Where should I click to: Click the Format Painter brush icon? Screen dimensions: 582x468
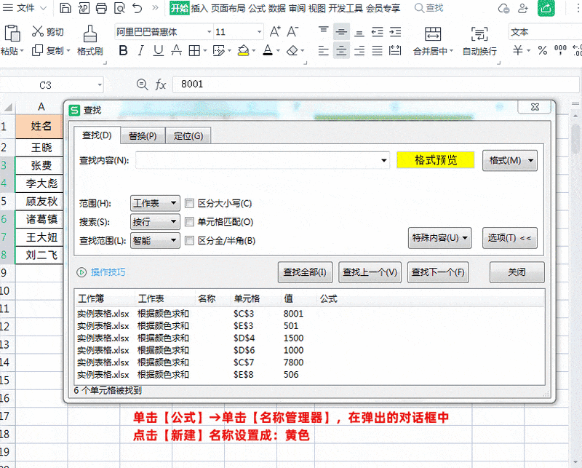[x=89, y=33]
